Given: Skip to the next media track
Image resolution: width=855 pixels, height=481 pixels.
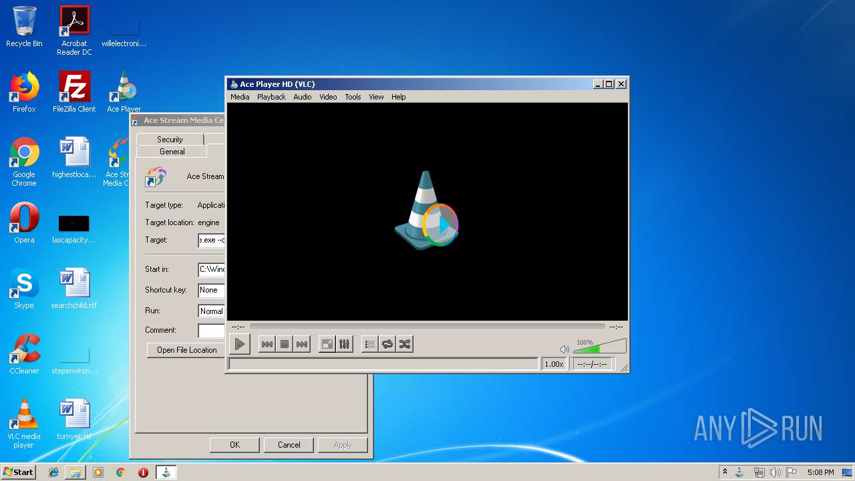Looking at the screenshot, I should 302,344.
